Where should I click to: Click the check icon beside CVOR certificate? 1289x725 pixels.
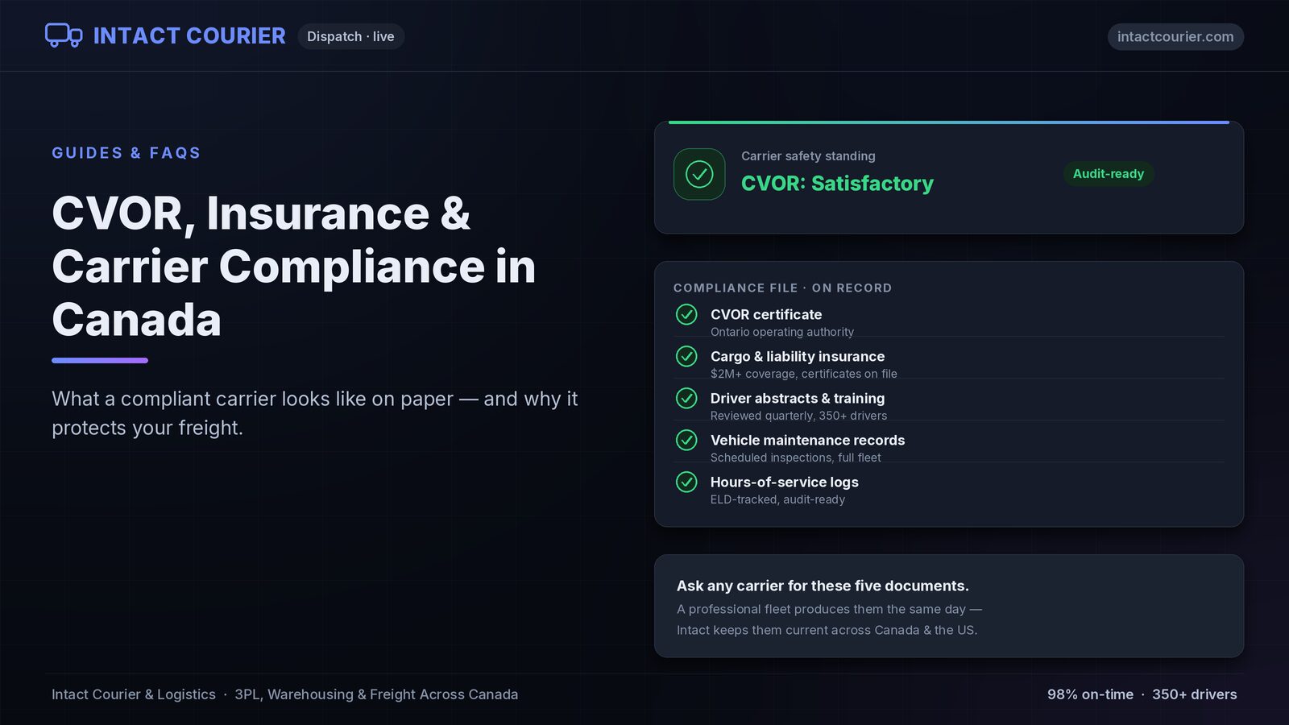pyautogui.click(x=686, y=314)
